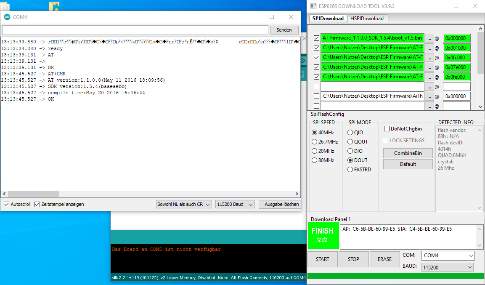Select 20MHz SPI speed
The width and height of the screenshot is (485, 285).
click(315, 151)
